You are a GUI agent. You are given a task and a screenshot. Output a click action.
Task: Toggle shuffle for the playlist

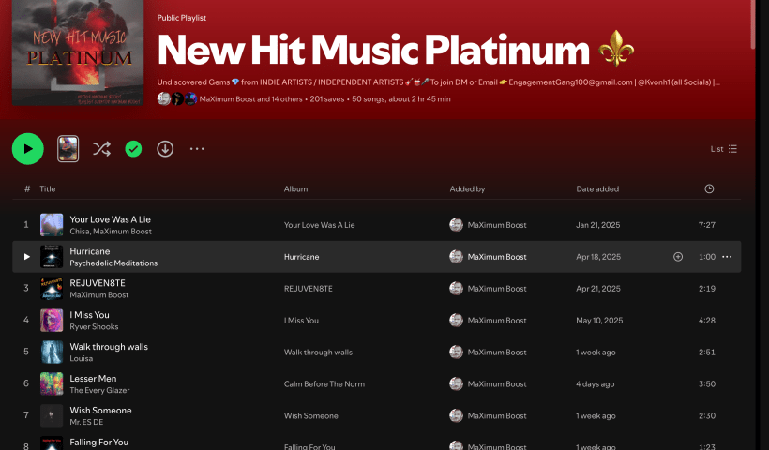coord(101,148)
